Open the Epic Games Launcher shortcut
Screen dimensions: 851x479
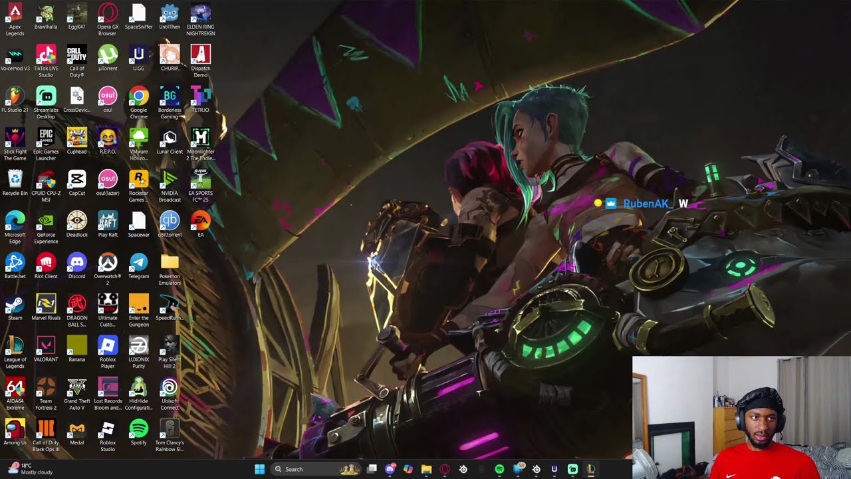click(46, 144)
